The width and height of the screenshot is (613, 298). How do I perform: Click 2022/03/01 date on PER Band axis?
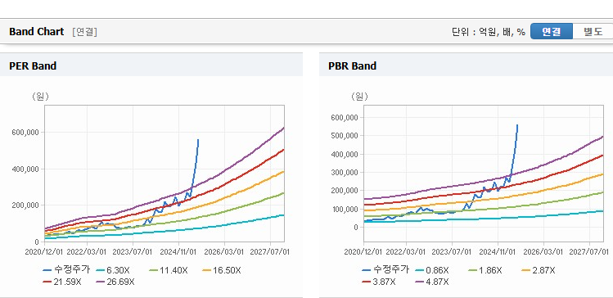(x=88, y=251)
